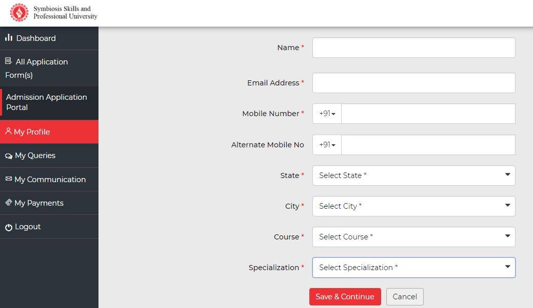Click into the Email Address field
The height and width of the screenshot is (308, 533).
[413, 83]
